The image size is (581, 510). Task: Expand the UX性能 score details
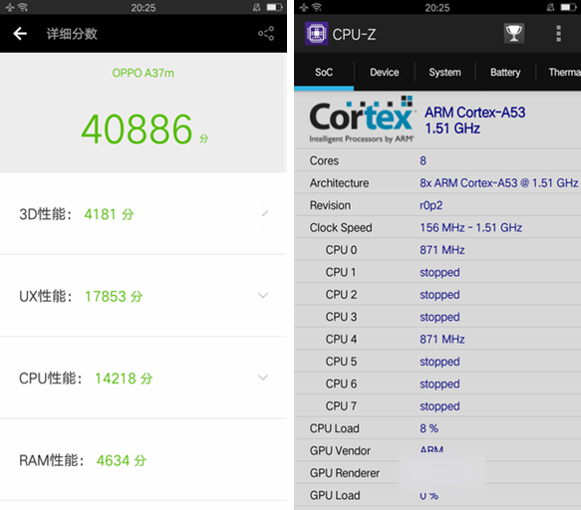coord(263,295)
